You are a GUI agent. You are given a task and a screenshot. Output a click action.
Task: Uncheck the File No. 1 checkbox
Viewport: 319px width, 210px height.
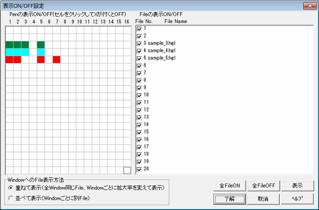139,29
